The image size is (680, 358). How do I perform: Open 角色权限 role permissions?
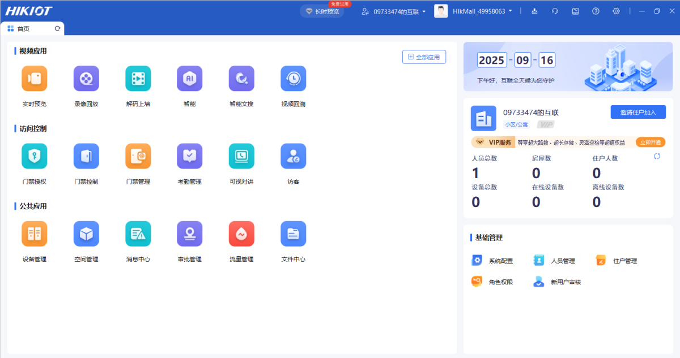(x=492, y=281)
